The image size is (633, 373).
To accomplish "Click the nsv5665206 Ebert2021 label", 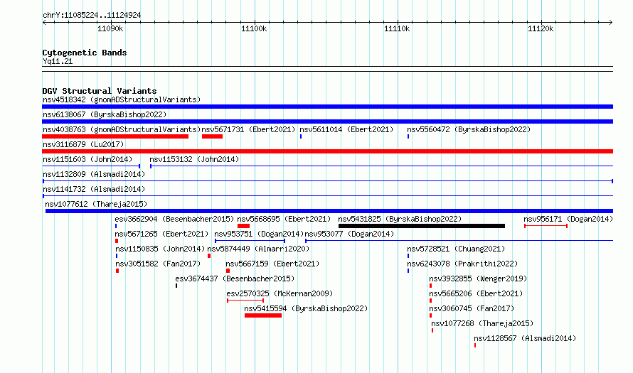I will [x=476, y=293].
